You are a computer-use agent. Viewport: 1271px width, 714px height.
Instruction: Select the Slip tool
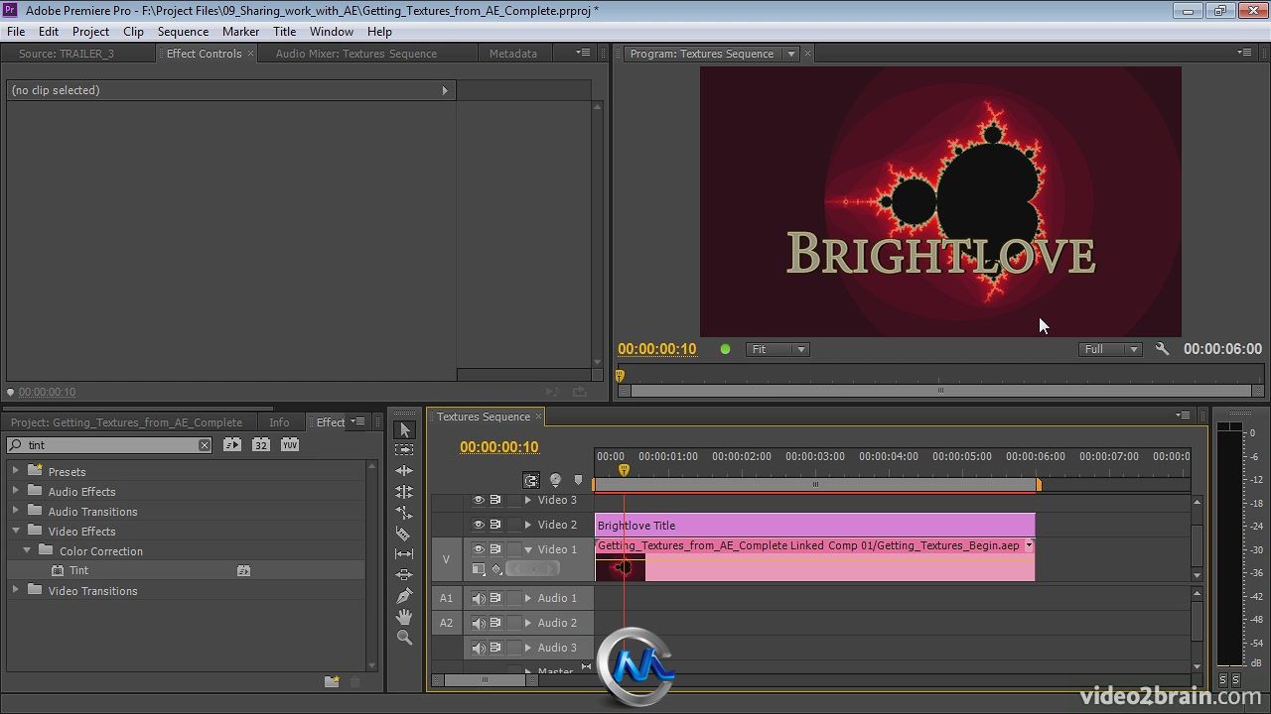pos(404,554)
